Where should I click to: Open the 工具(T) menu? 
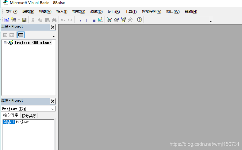(131, 12)
